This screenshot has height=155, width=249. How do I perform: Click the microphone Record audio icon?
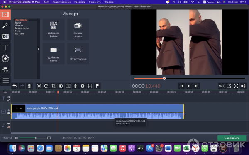pyautogui.click(x=75, y=86)
